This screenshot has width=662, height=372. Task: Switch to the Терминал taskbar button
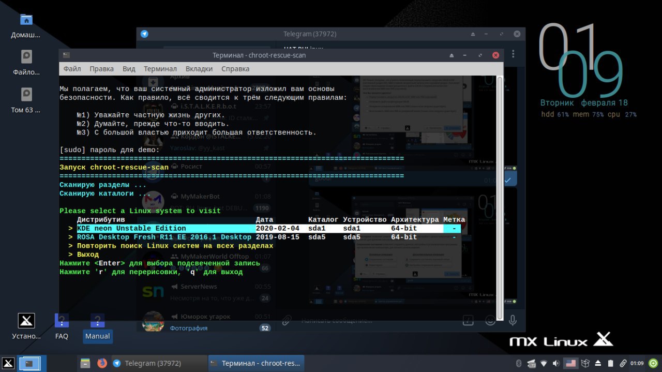coord(256,363)
